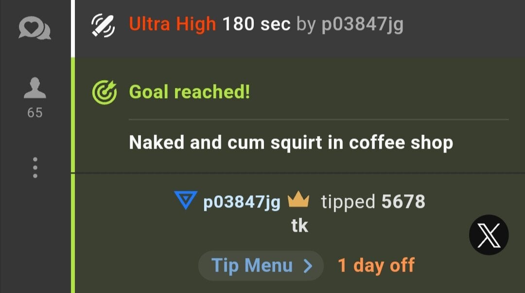
Task: Click the '180 sec' duration text
Action: [257, 24]
